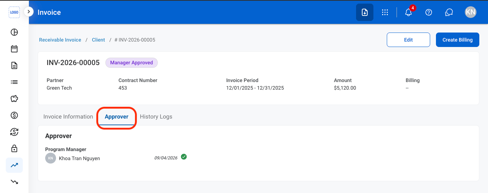The image size is (488, 193).
Task: Expand the sidebar with arrow button
Action: (29, 12)
